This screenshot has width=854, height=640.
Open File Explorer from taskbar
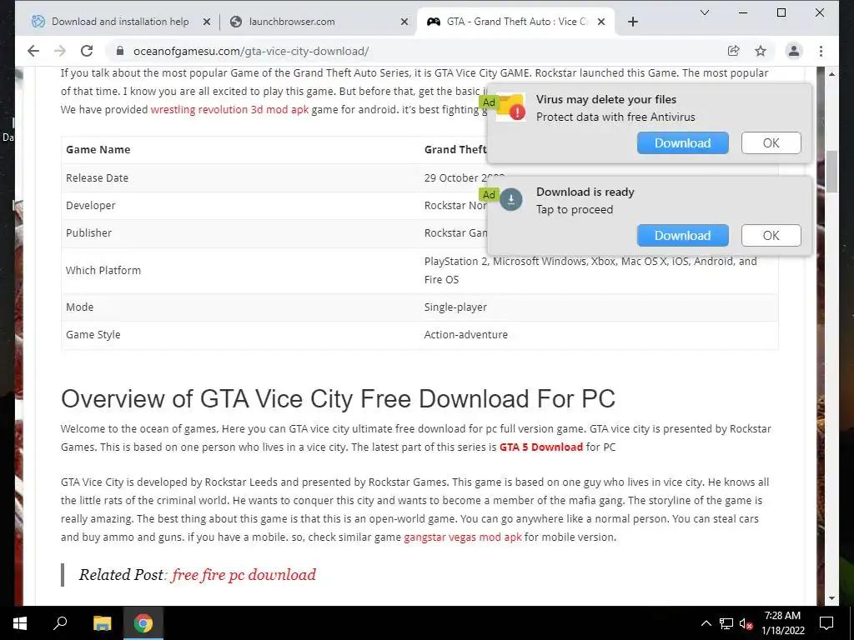(102, 623)
